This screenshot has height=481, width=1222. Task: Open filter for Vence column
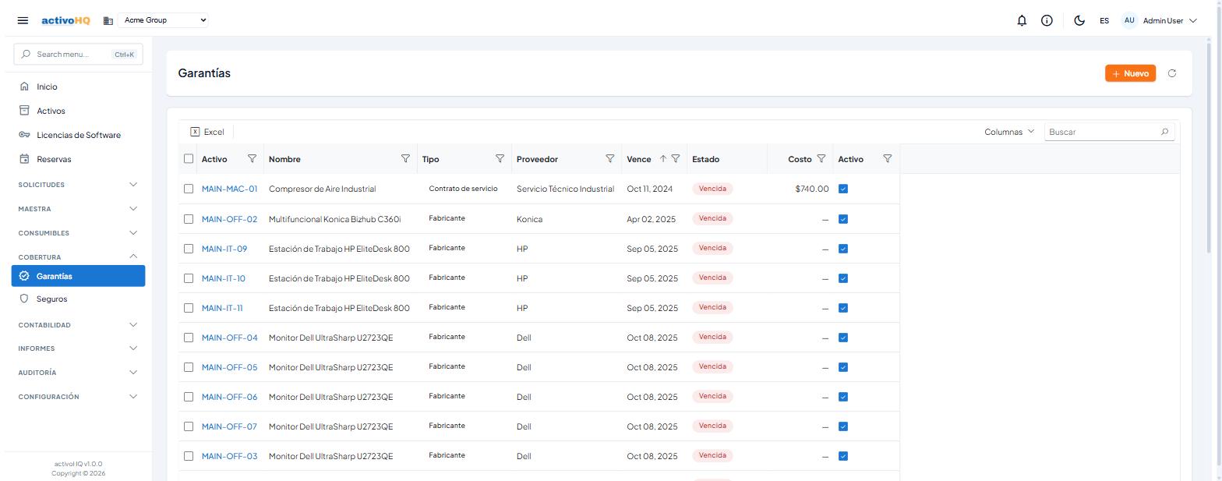(x=676, y=159)
